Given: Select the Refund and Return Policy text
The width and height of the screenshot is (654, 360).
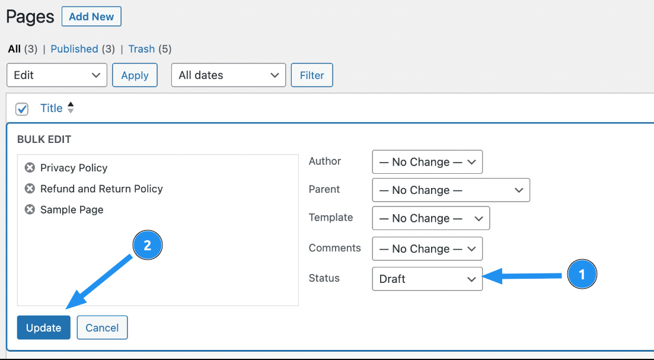Looking at the screenshot, I should 101,189.
